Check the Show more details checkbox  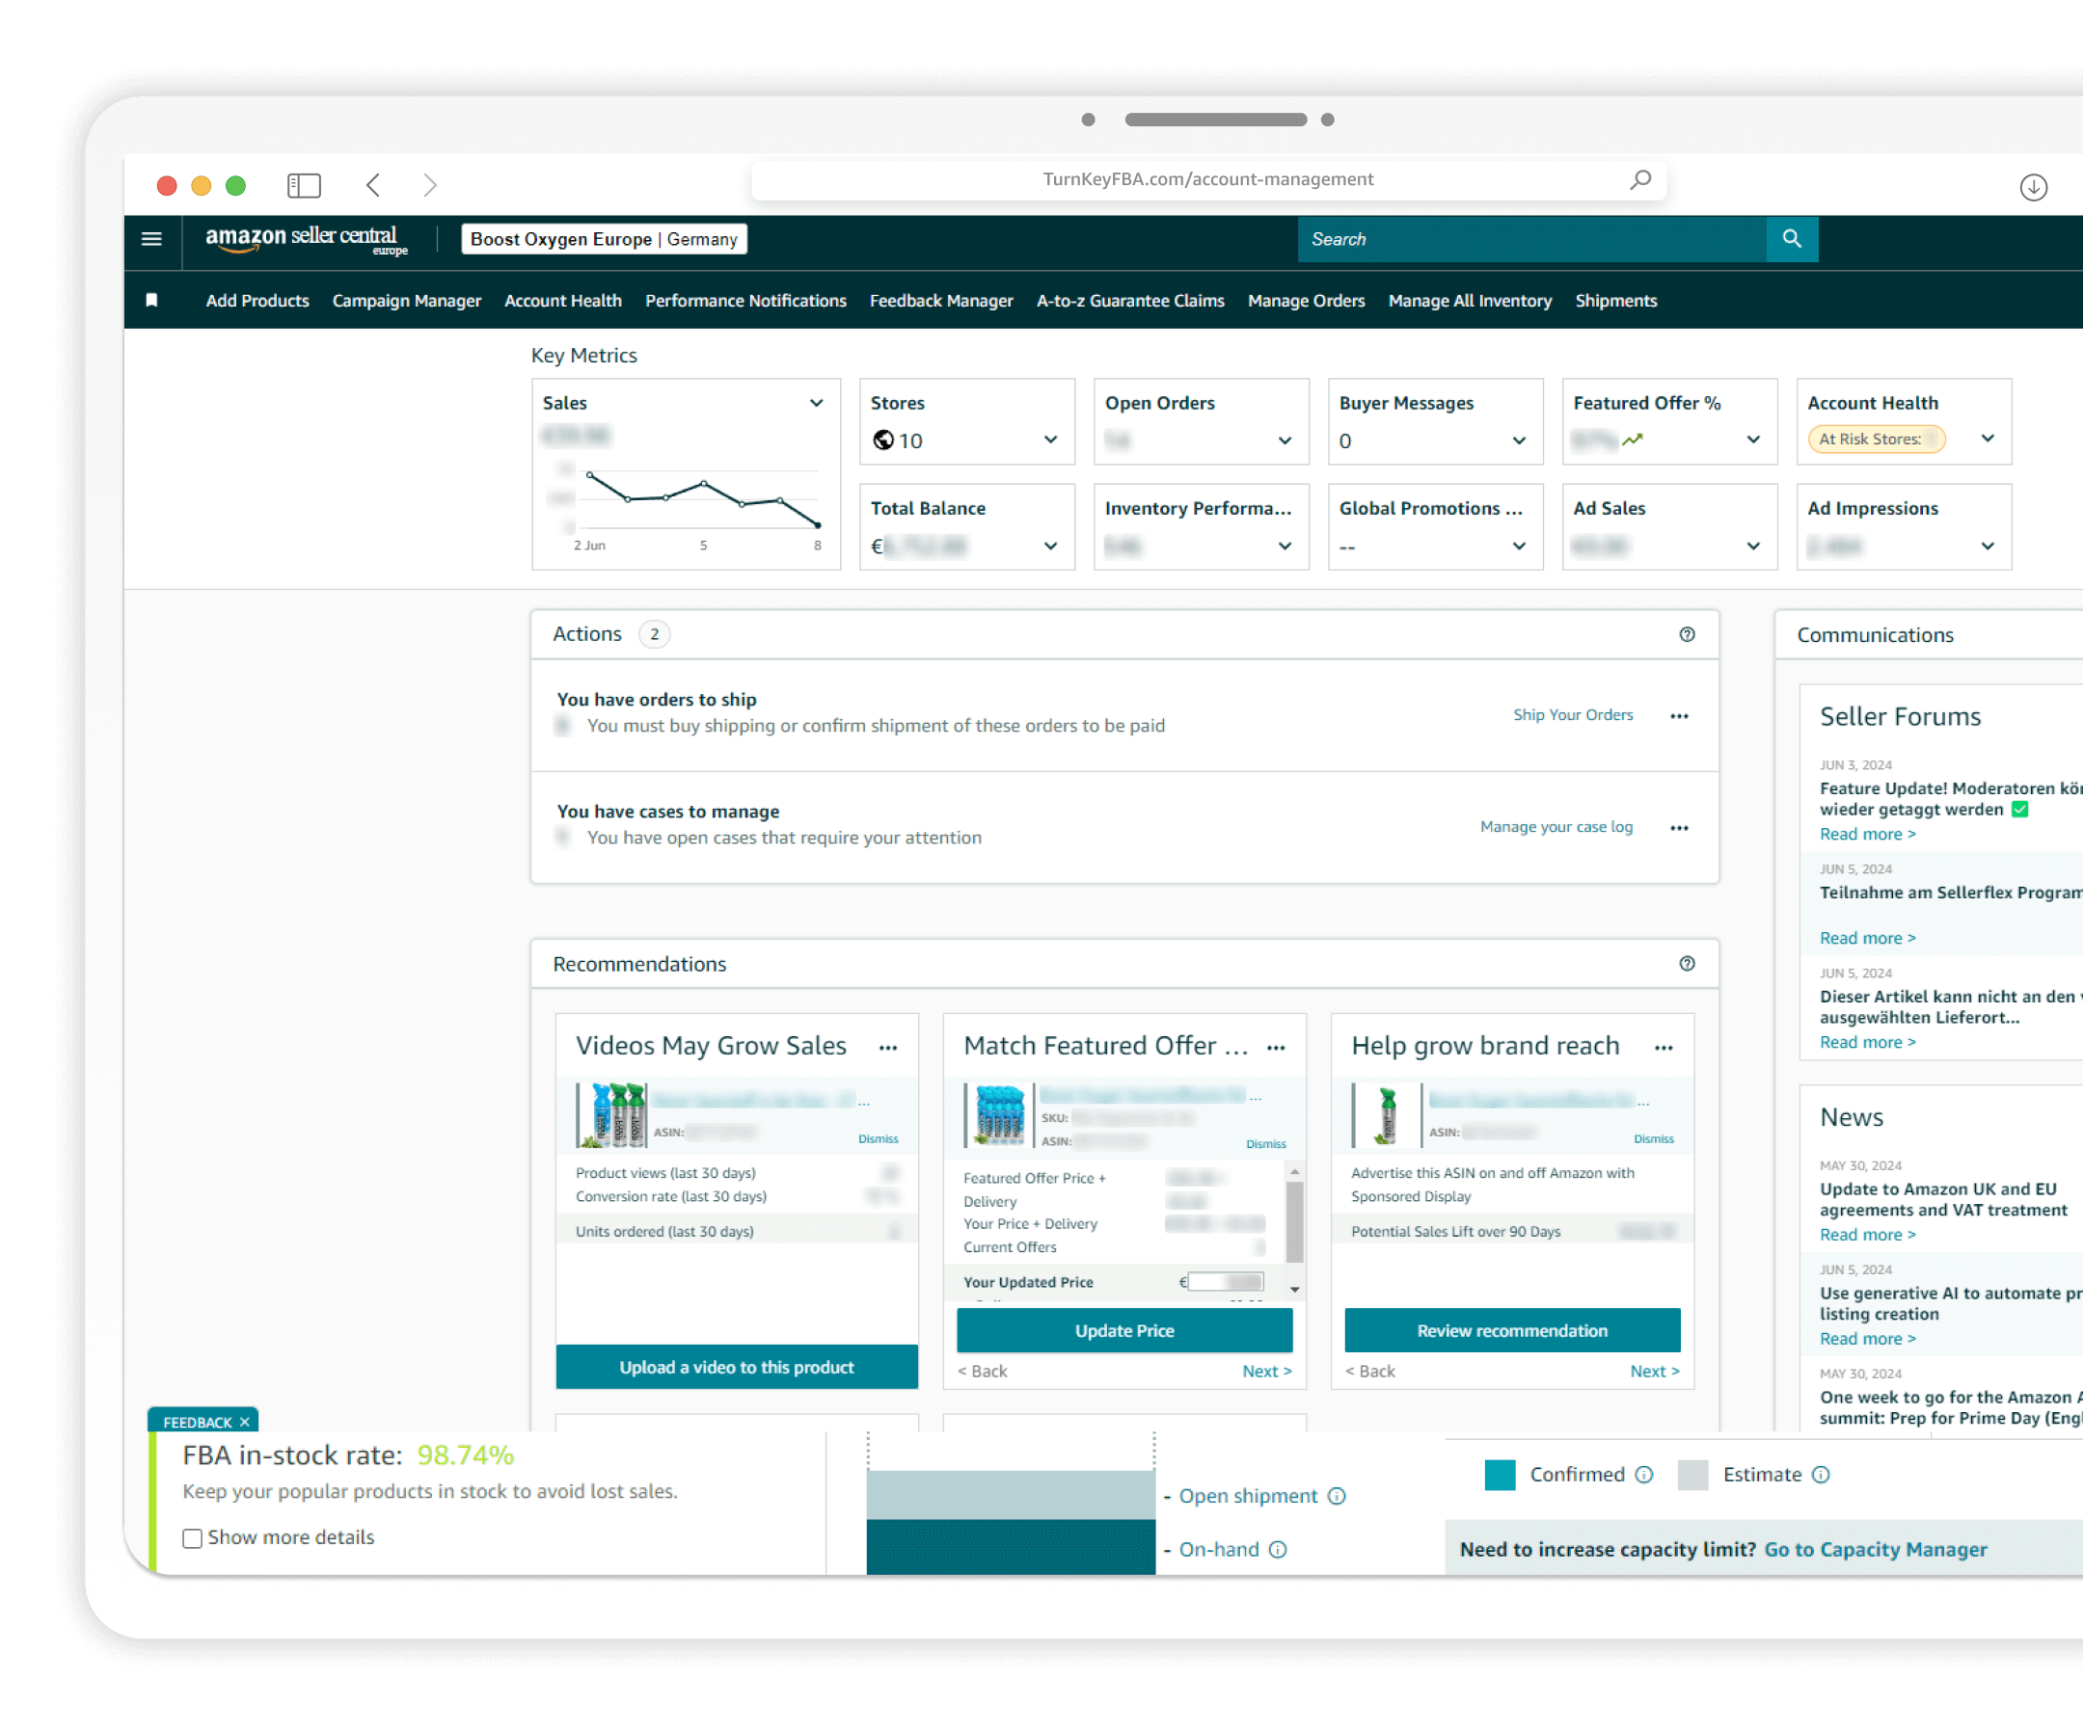pos(193,1537)
